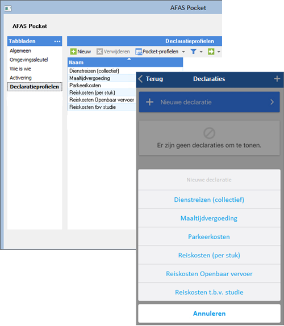Image resolution: width=284 pixels, height=326 pixels.
Task: Expand the filter dropdown arrow
Action: [x=201, y=52]
